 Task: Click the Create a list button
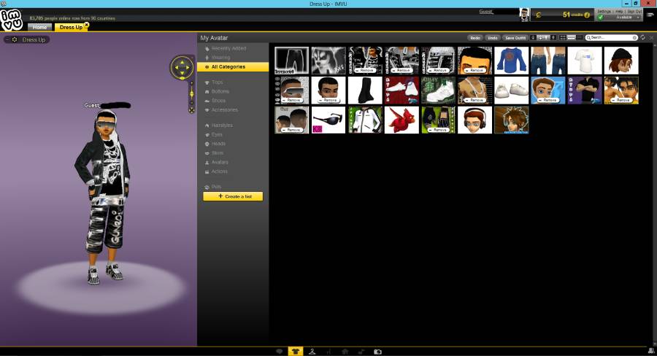(233, 196)
